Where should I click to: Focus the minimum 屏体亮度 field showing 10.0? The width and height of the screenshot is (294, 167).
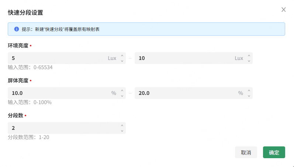55,93
